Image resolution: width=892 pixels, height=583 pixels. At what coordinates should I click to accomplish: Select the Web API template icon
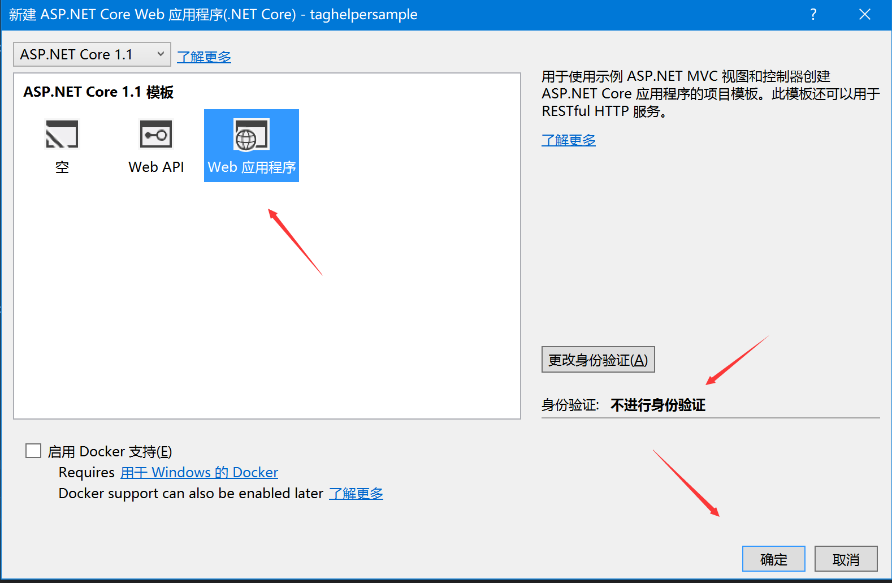(x=156, y=135)
